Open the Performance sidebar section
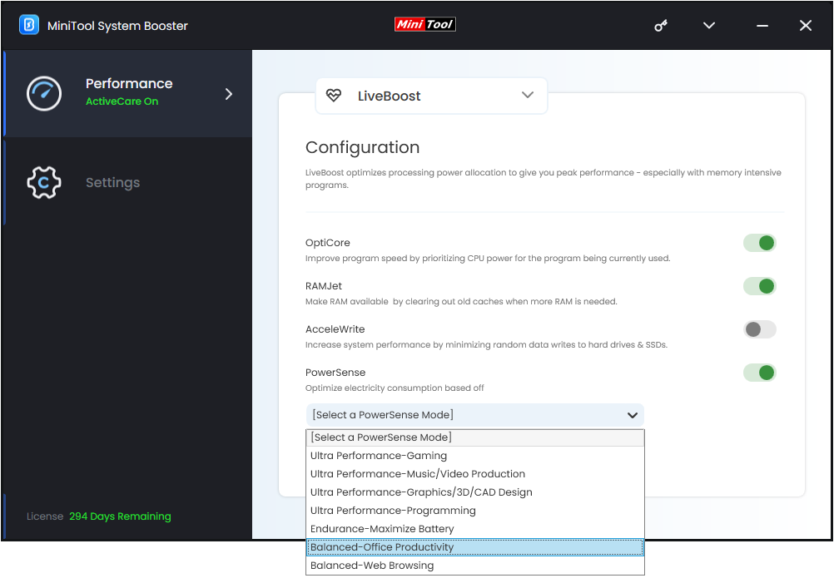Image resolution: width=834 pixels, height=578 pixels. click(x=127, y=94)
